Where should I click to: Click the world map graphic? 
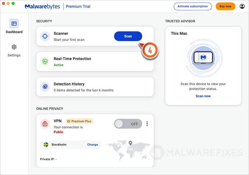tap(129, 150)
